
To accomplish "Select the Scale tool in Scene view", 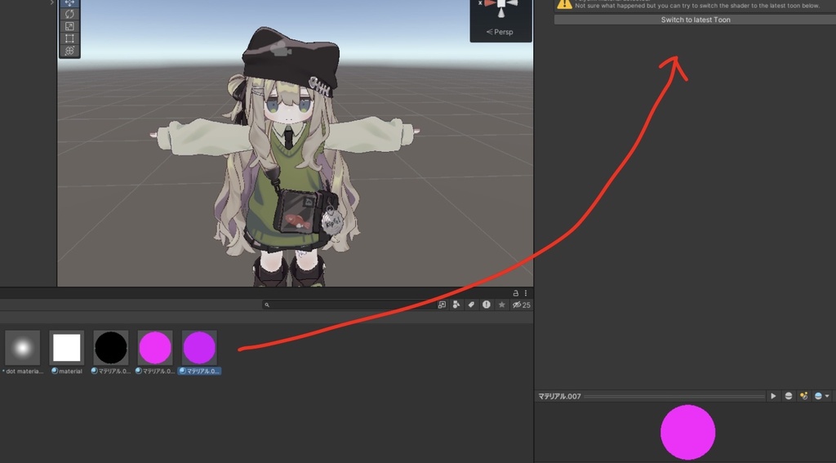I will click(69, 26).
